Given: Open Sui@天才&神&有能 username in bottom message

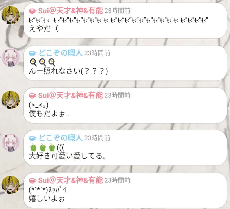Looking at the screenshot, I should (70, 180).
